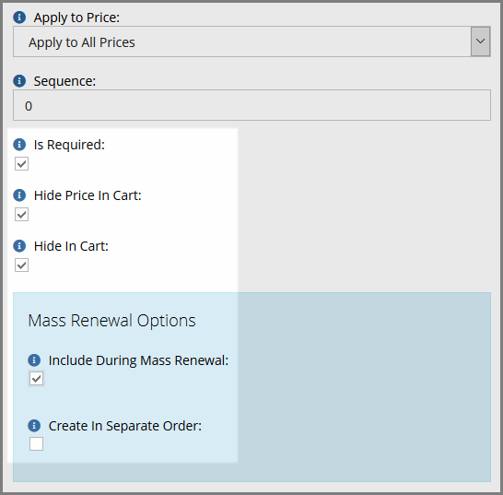Click the Is Required label text

[69, 145]
